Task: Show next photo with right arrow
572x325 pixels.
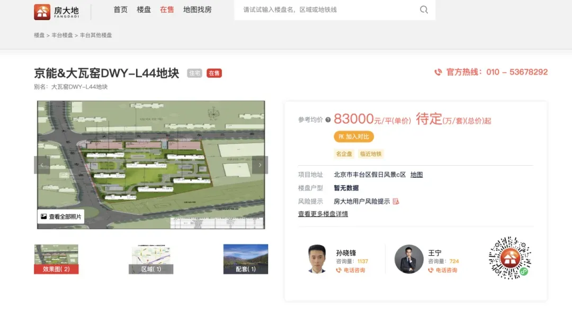Action: coord(260,165)
